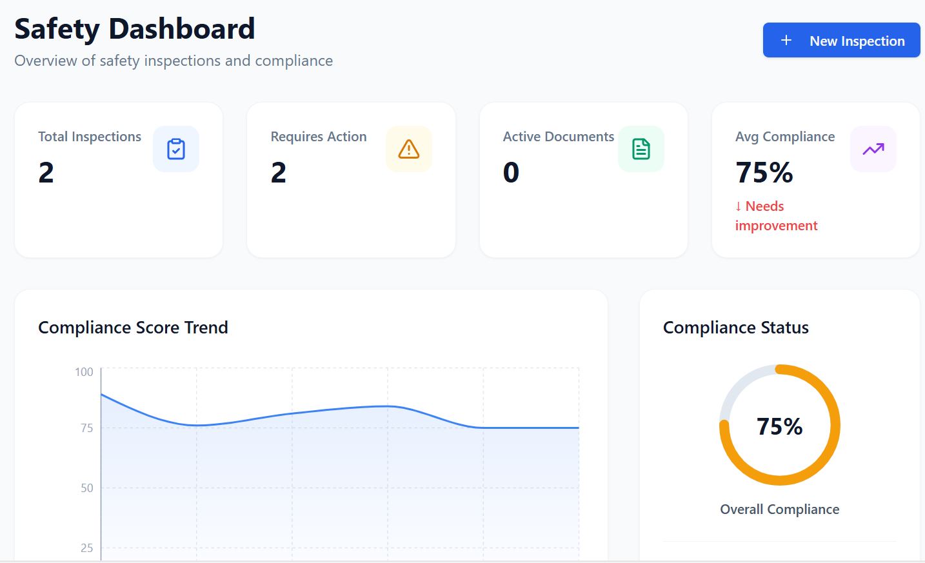Click the 100 label on the chart axis
Screen dimensions: 925x563
pos(84,372)
